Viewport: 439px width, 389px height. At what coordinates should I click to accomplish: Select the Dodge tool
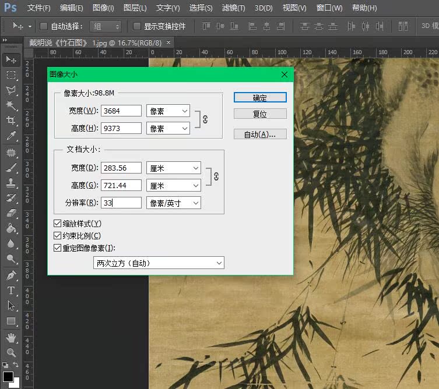(x=11, y=259)
